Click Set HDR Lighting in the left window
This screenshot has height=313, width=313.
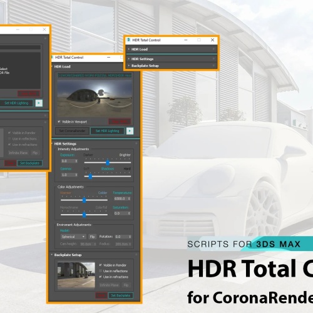16,103
